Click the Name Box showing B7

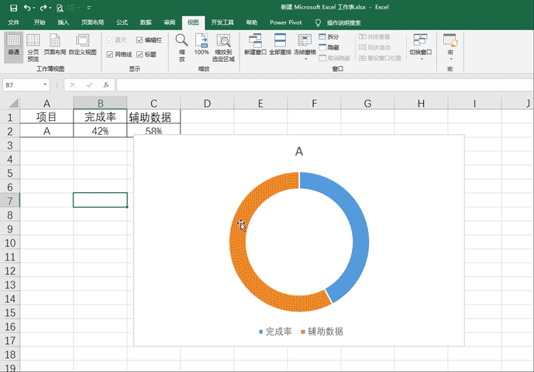click(22, 84)
